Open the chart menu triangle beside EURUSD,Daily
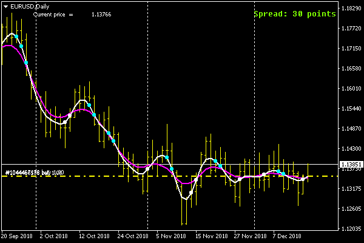This screenshot has width=364, height=243. [x=6, y=7]
